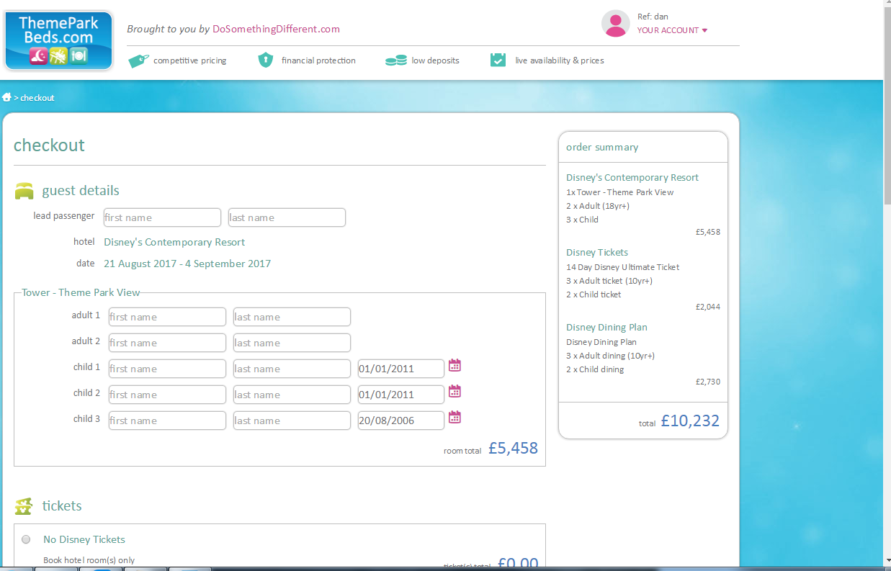Click the low deposits coins icon
Viewport: 891px width, 571px height.
pyautogui.click(x=395, y=60)
